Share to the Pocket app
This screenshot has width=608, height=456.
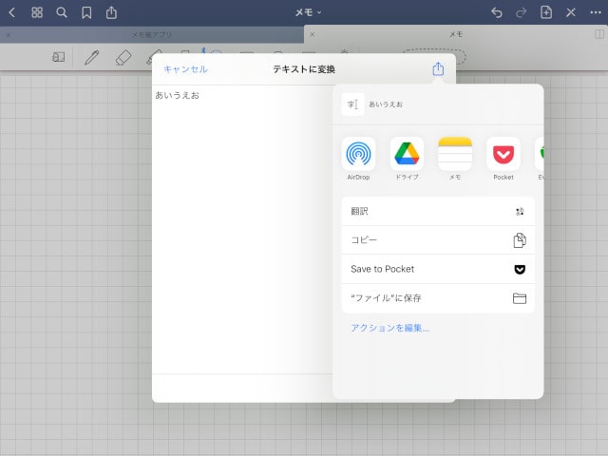click(503, 159)
